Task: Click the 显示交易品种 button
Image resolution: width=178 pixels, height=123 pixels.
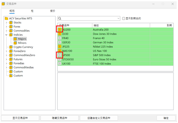Action: [20, 118]
